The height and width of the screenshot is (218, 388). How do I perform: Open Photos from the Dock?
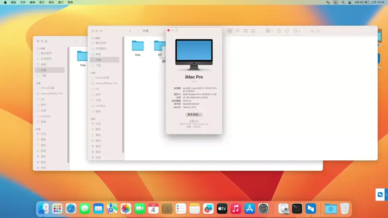[126, 209]
